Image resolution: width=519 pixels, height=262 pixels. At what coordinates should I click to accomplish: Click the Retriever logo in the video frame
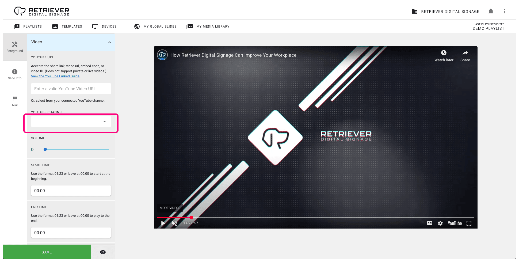(275, 138)
